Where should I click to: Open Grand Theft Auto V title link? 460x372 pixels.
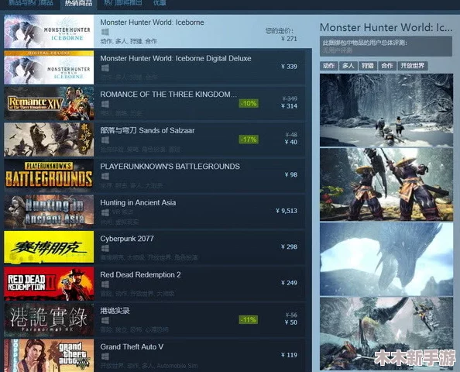pos(132,346)
